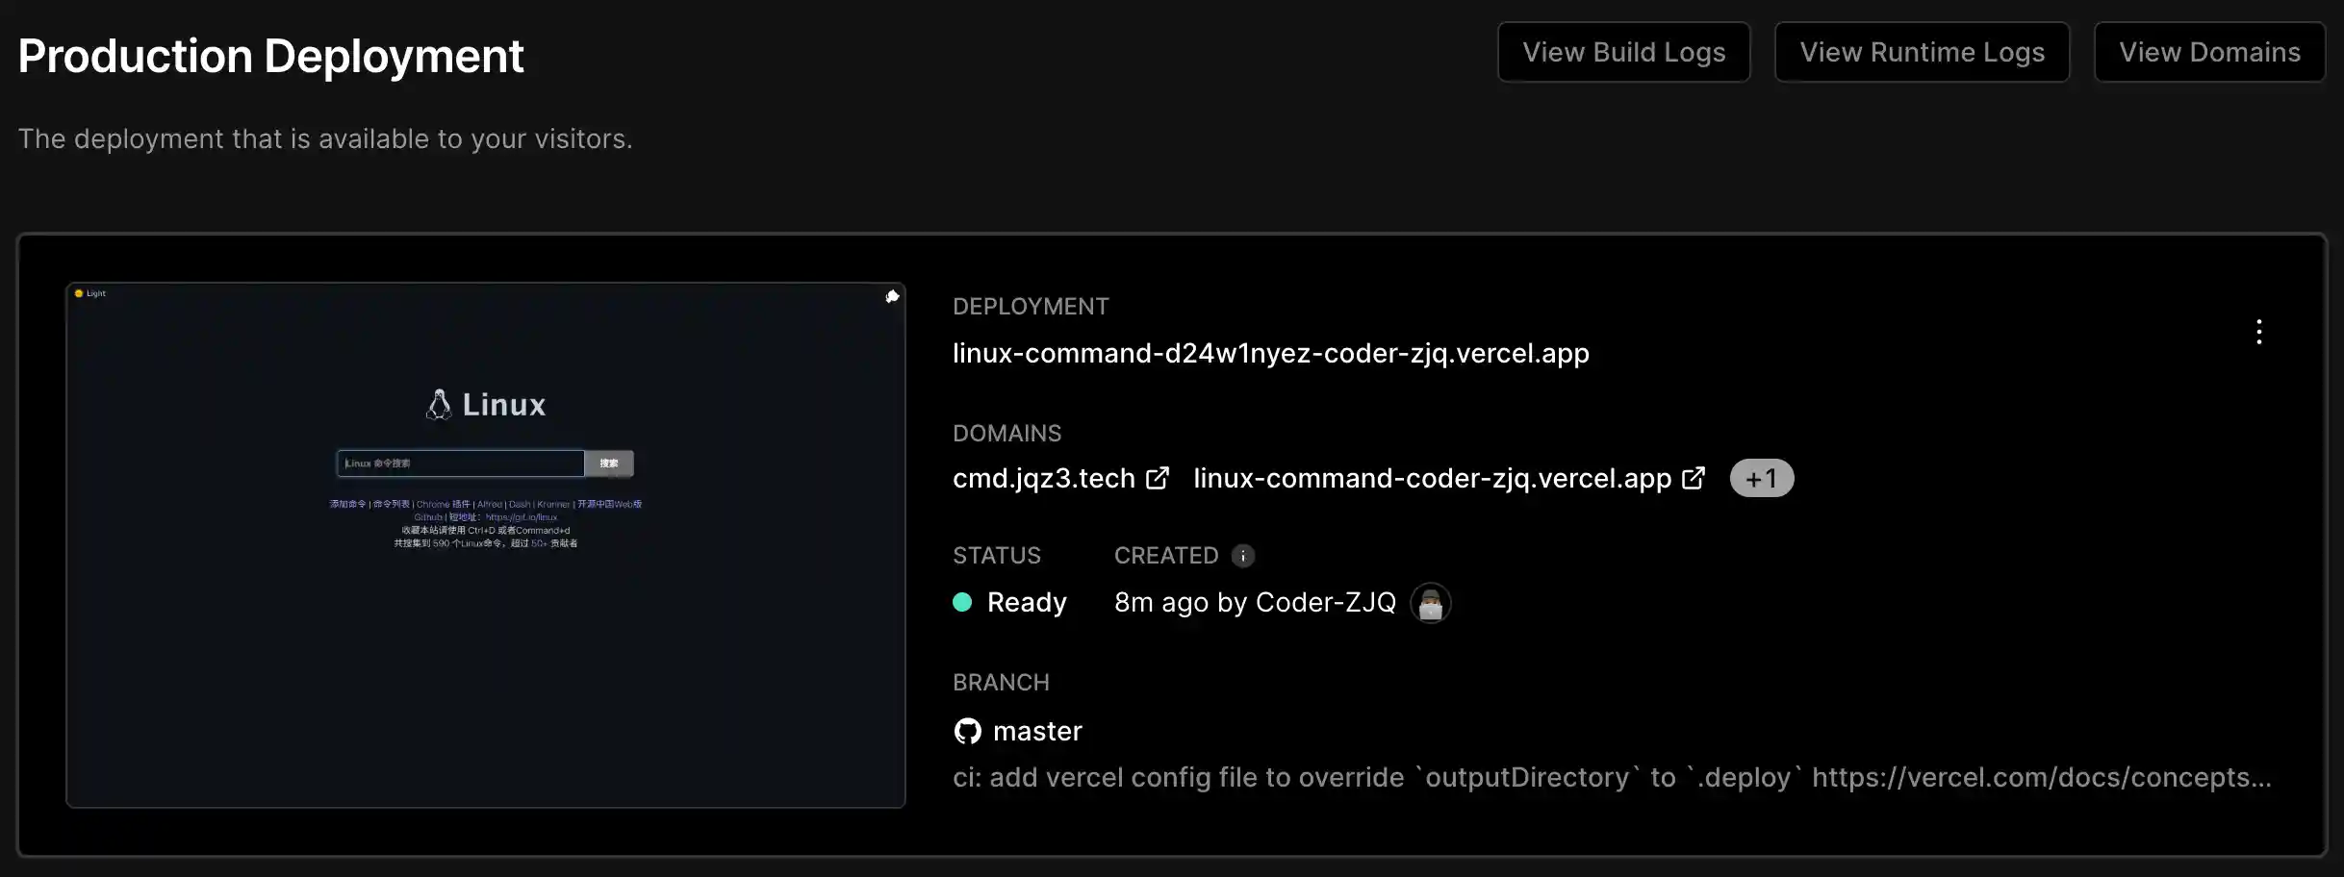Click the Coder-ZJQ avatar
The height and width of the screenshot is (877, 2344).
(x=1431, y=603)
